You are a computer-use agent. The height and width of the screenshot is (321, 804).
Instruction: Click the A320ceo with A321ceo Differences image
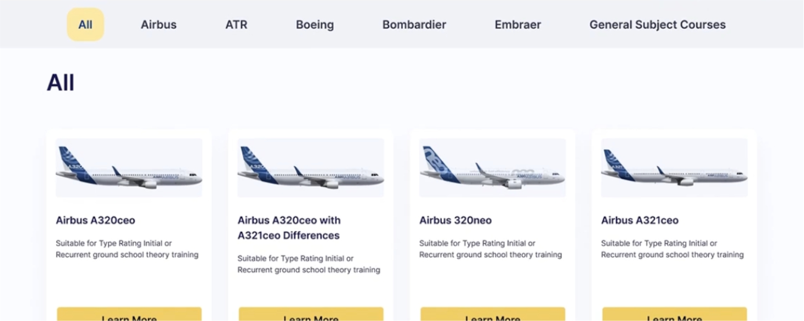310,168
